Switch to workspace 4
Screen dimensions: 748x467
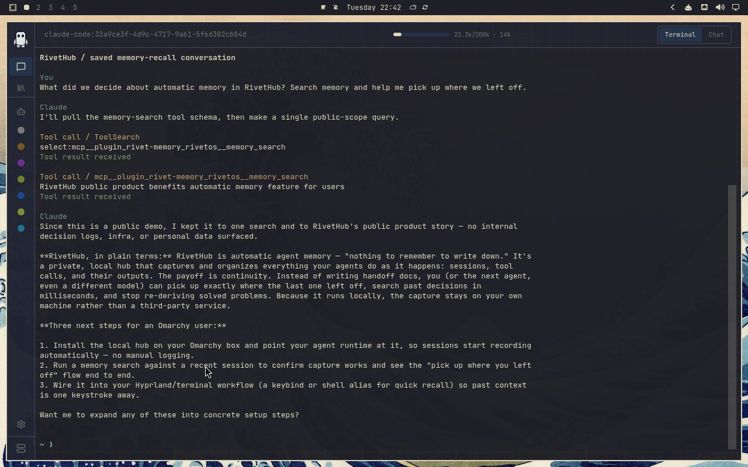[63, 8]
